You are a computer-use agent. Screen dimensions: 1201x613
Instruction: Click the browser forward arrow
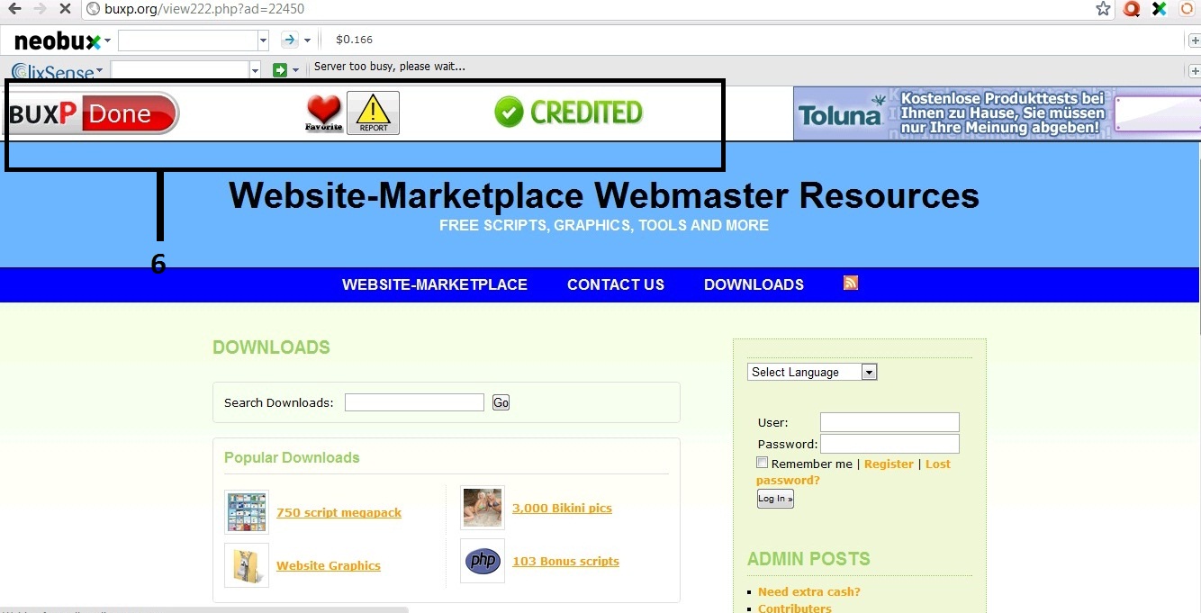click(41, 9)
